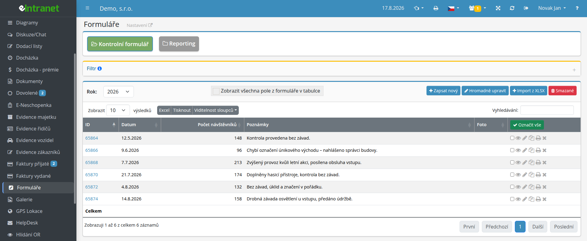
Task: Expand the Filtr panel with plus icon
Action: pyautogui.click(x=574, y=70)
